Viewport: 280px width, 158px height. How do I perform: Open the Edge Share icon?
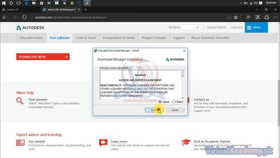pyautogui.click(x=266, y=18)
